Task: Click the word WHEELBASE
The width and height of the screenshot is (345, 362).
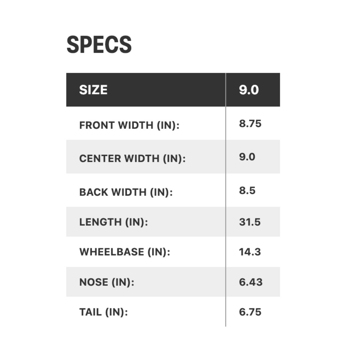Action: 112,252
